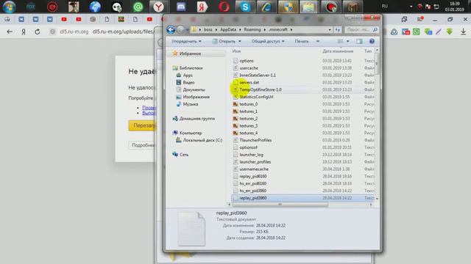Select Компьютер in navigation pane
The width and height of the screenshot is (471, 264).
tap(191, 133)
